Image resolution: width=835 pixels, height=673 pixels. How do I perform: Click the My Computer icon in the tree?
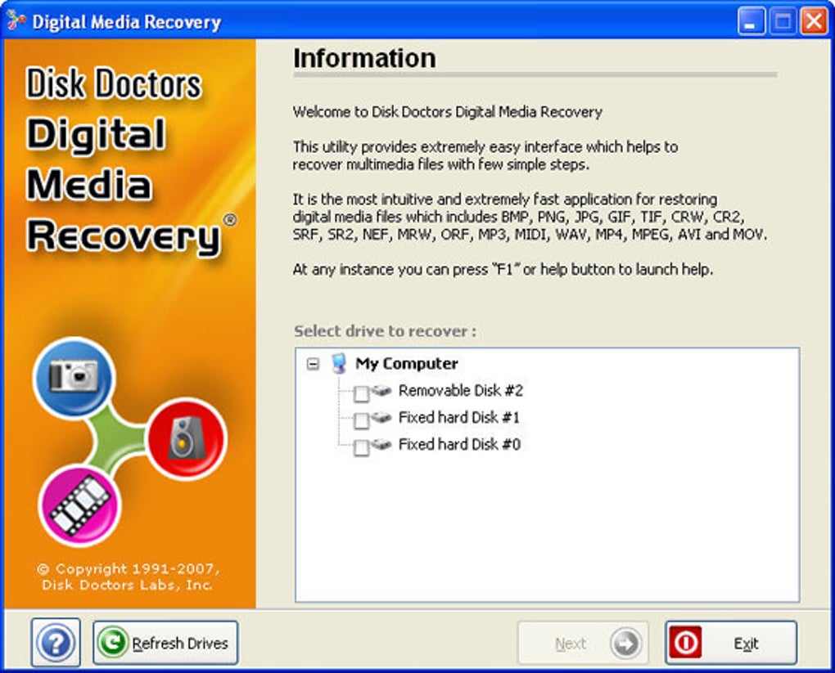click(x=339, y=363)
